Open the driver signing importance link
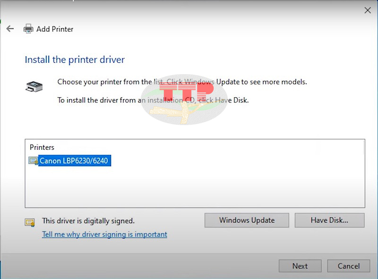Viewport: 378px width, 279px height. click(x=104, y=234)
